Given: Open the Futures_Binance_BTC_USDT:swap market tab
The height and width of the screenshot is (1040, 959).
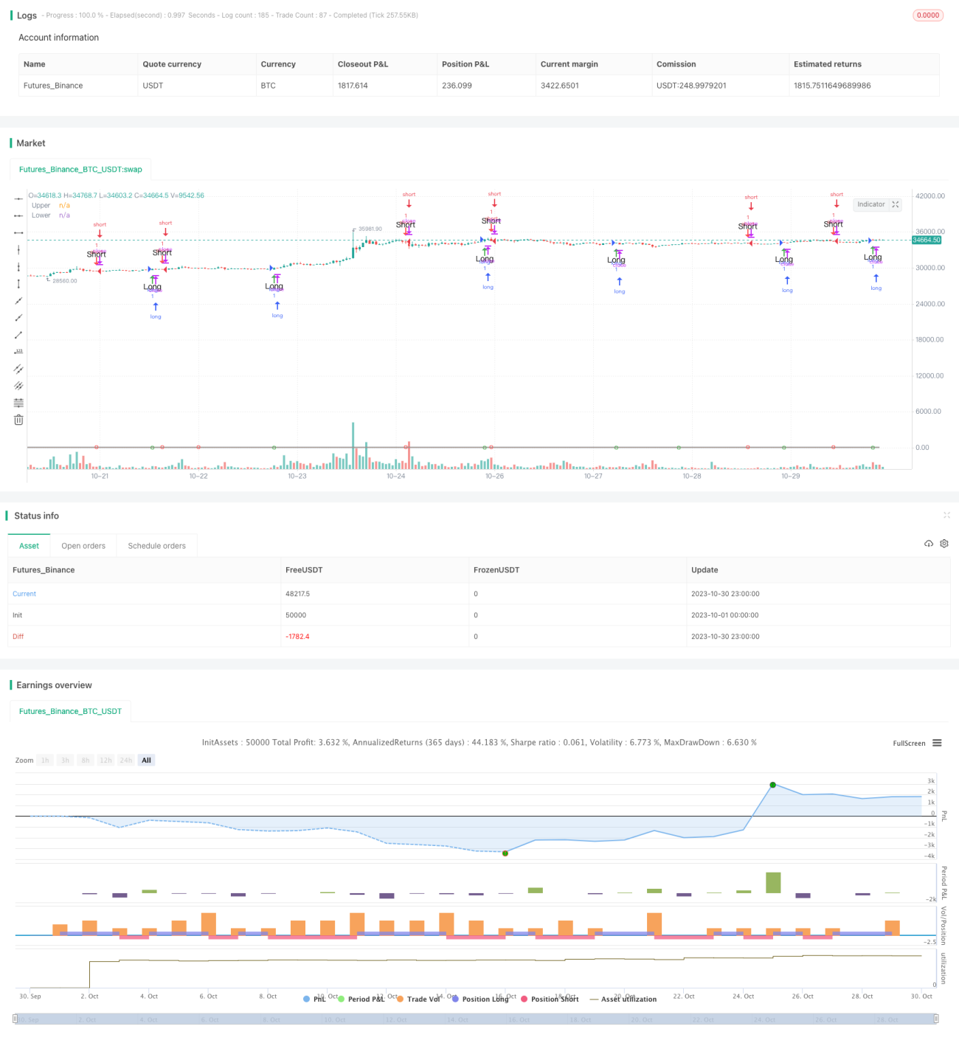Looking at the screenshot, I should pos(80,169).
